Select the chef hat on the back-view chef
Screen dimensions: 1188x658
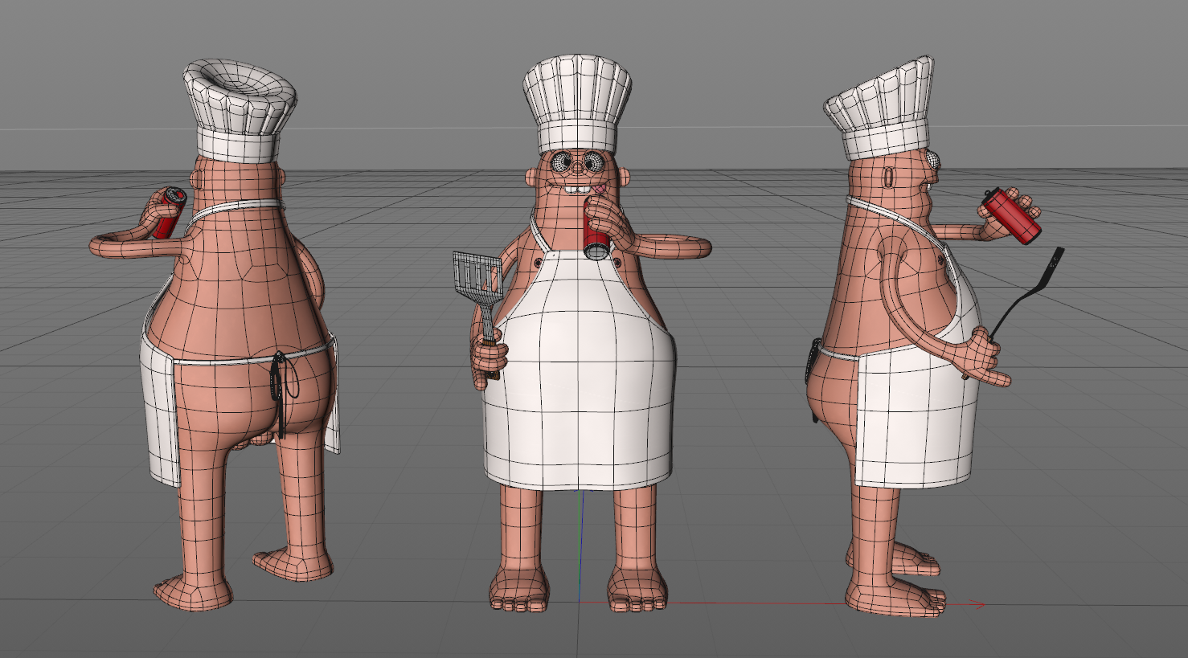pos(240,111)
